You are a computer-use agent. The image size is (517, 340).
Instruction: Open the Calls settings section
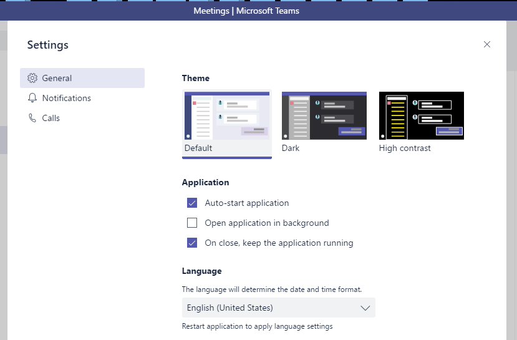51,118
